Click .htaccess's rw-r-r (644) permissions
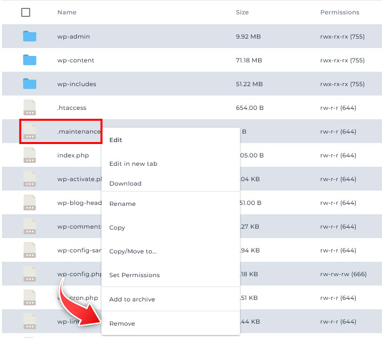The height and width of the screenshot is (338, 382). click(x=338, y=108)
